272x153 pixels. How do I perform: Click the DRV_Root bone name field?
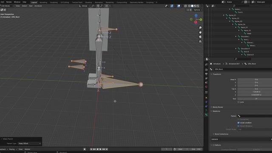coord(243,69)
